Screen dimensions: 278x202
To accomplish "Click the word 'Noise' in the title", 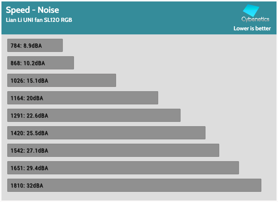I will [48, 10].
